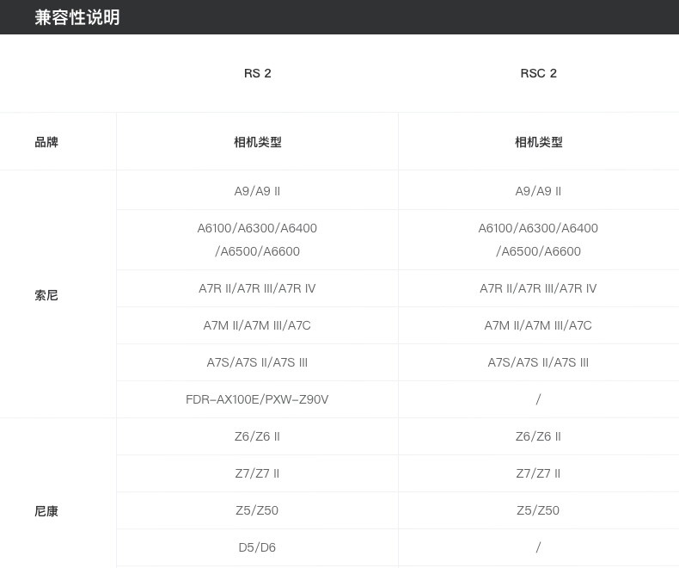Click A6100/A6300/A6400 cell in RSC 2 column

click(538, 239)
